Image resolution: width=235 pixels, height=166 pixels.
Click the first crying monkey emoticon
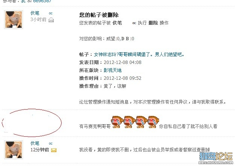click(x=117, y=122)
